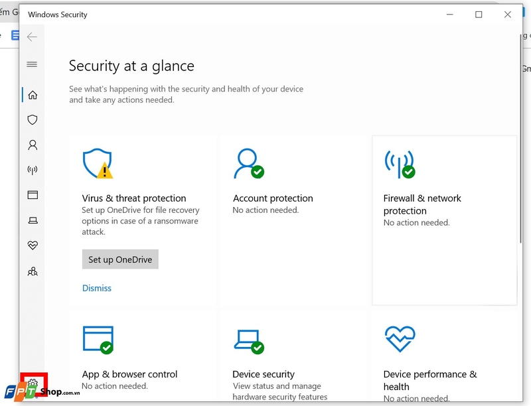Click the large App & browser window icon
Screen dimensions: 531x406
(98, 340)
